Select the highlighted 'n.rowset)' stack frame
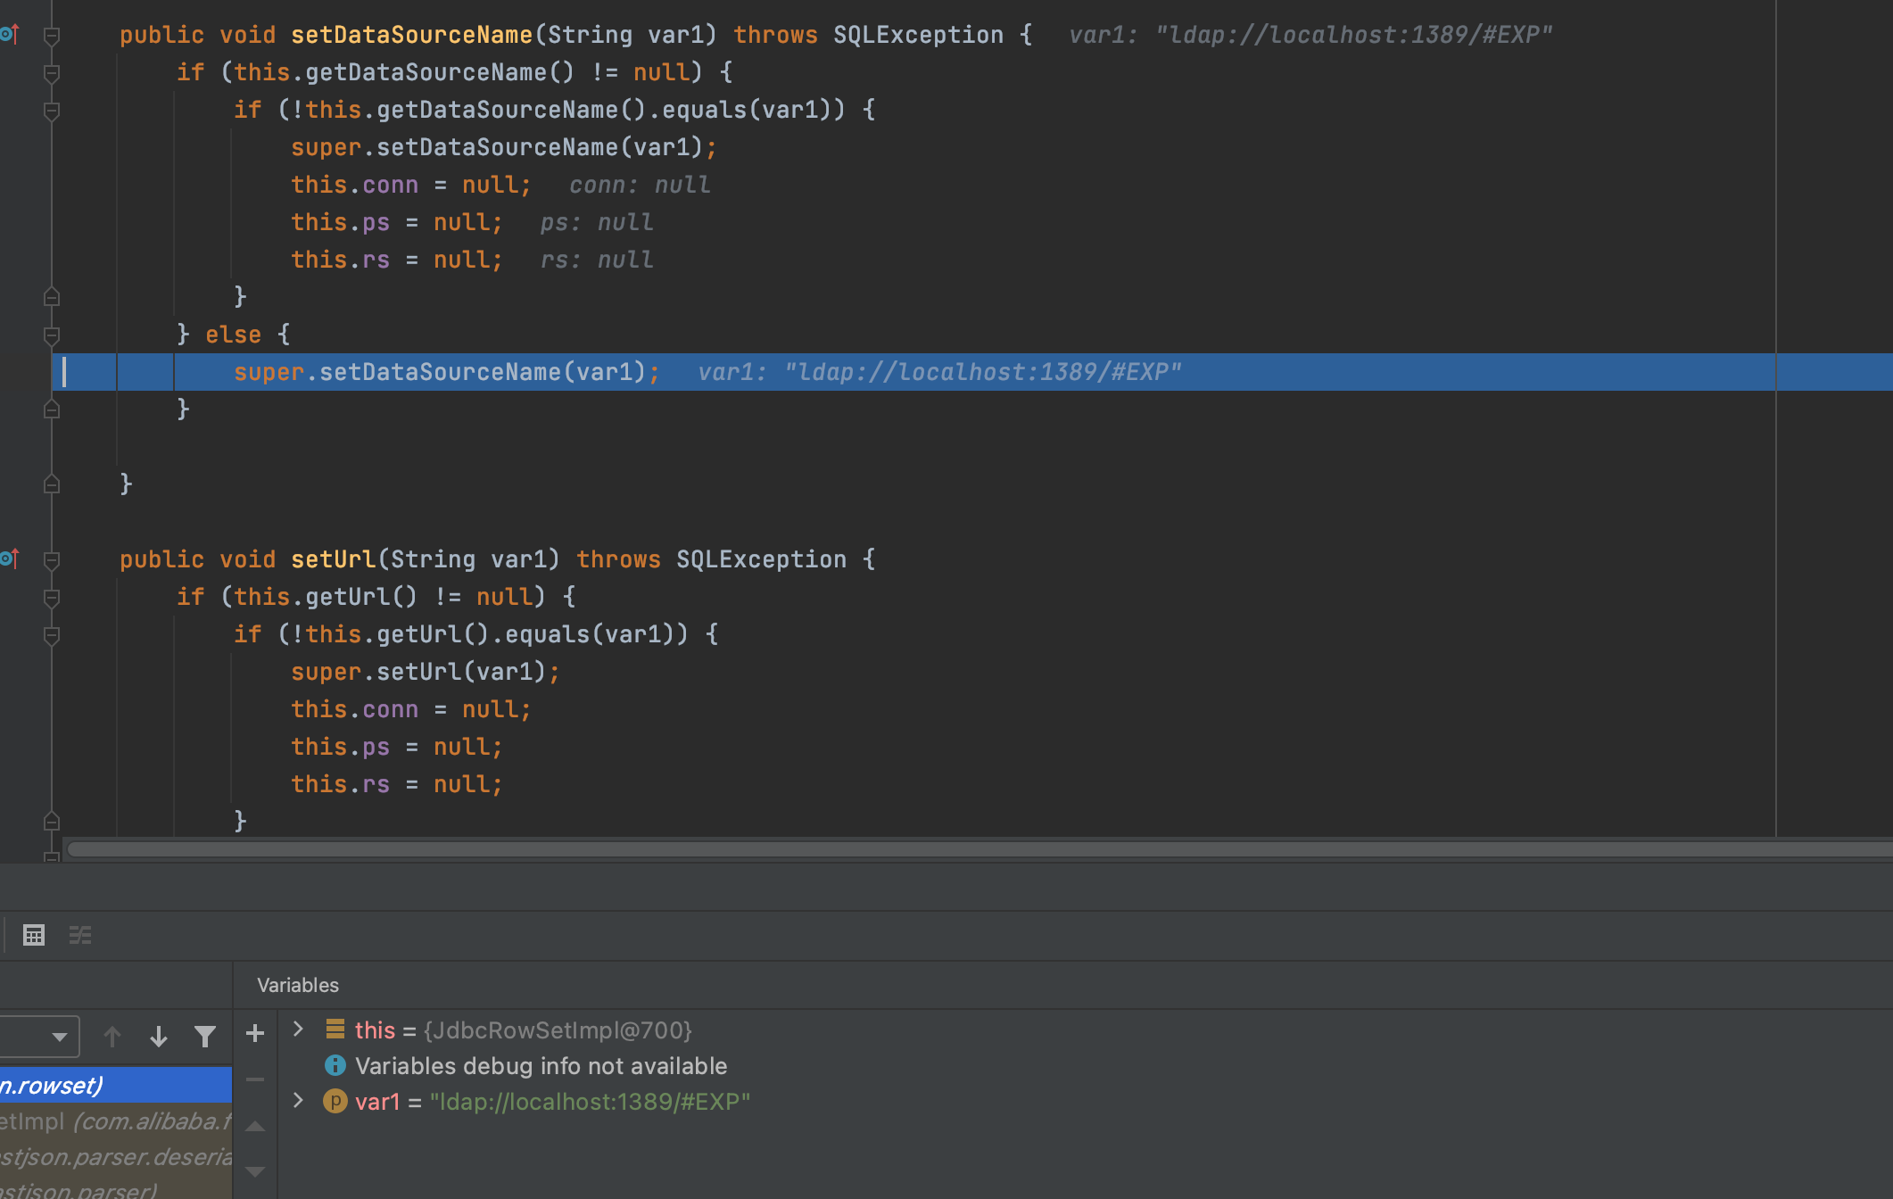Screen dimensions: 1893x1199 (116, 1085)
